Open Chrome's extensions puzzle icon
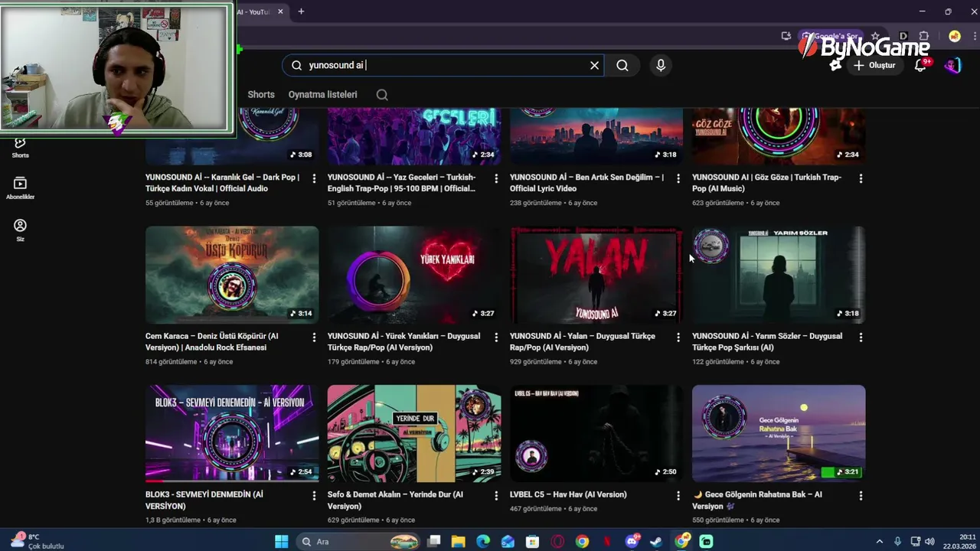980x551 pixels. coord(924,36)
